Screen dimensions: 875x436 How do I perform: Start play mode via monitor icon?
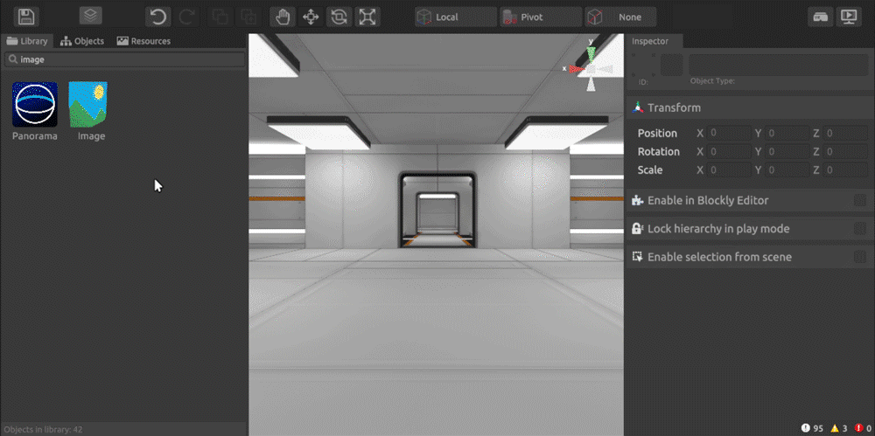pyautogui.click(x=848, y=17)
